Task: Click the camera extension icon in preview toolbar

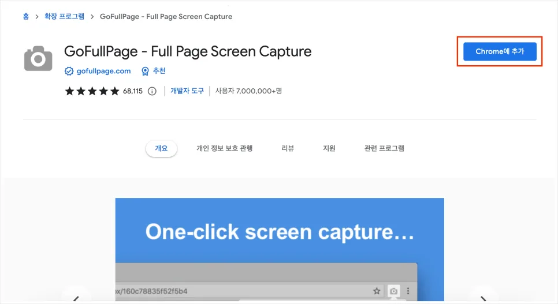Action: click(x=393, y=291)
